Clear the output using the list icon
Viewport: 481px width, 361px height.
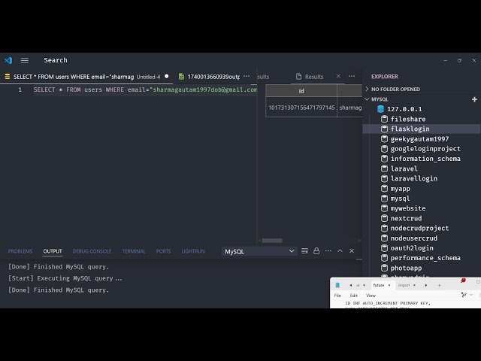click(304, 251)
